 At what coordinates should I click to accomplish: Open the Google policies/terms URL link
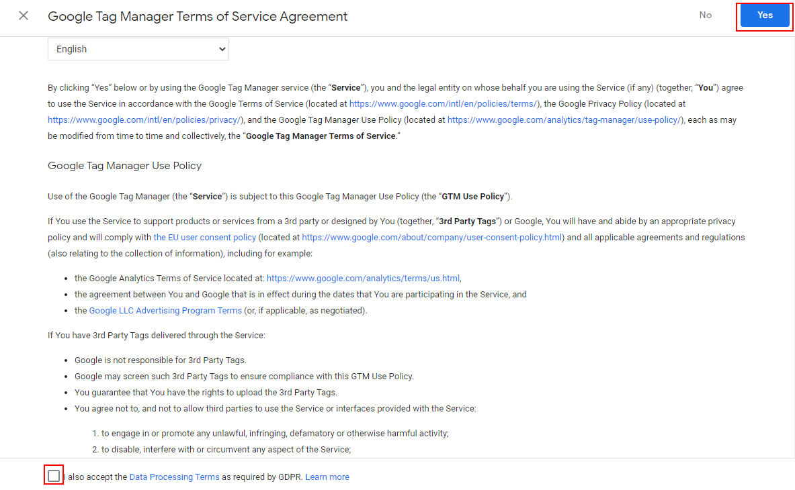point(444,104)
